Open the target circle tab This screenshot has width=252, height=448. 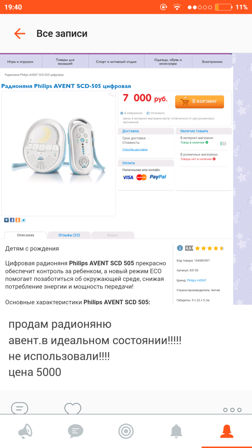pyautogui.click(x=126, y=431)
